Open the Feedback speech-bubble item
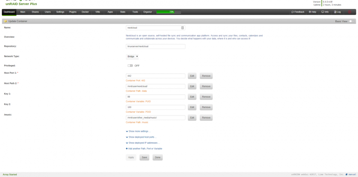 298,12
